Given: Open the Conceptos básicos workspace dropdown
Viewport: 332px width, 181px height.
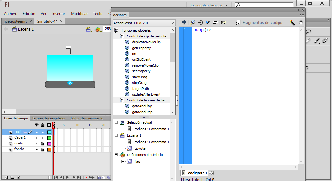Looking at the screenshot, I should (209, 5).
